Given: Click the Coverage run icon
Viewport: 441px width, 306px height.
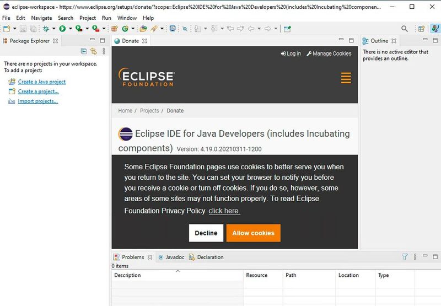Looking at the screenshot, I should (x=79, y=29).
